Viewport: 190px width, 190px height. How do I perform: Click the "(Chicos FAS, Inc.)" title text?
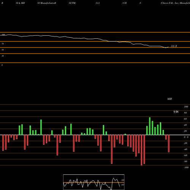tap(170, 3)
